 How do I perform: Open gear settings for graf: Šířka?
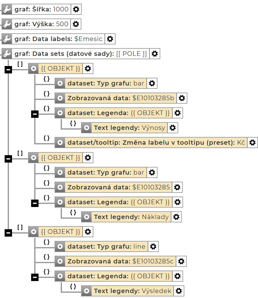coord(76,9)
